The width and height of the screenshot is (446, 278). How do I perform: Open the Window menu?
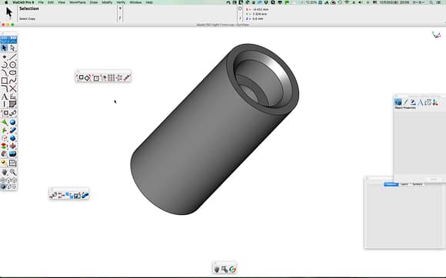(x=135, y=2)
